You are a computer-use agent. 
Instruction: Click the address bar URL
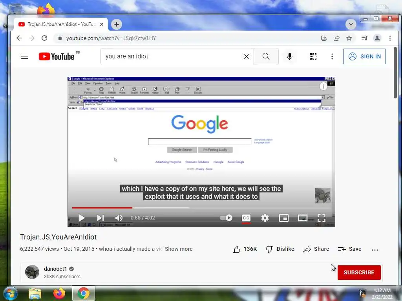111,38
